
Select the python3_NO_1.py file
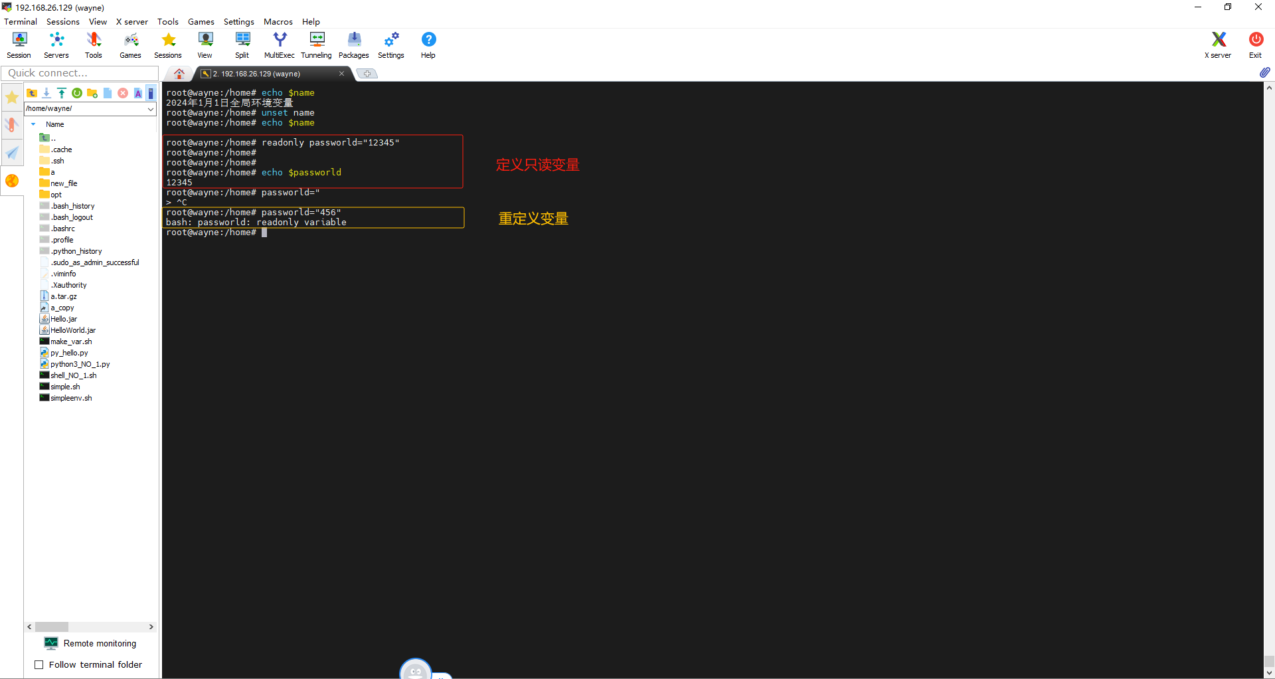75,364
